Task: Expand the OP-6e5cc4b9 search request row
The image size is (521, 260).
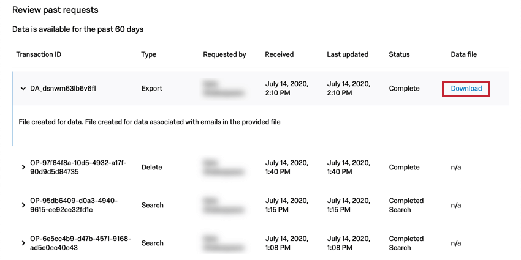Action: pos(23,243)
